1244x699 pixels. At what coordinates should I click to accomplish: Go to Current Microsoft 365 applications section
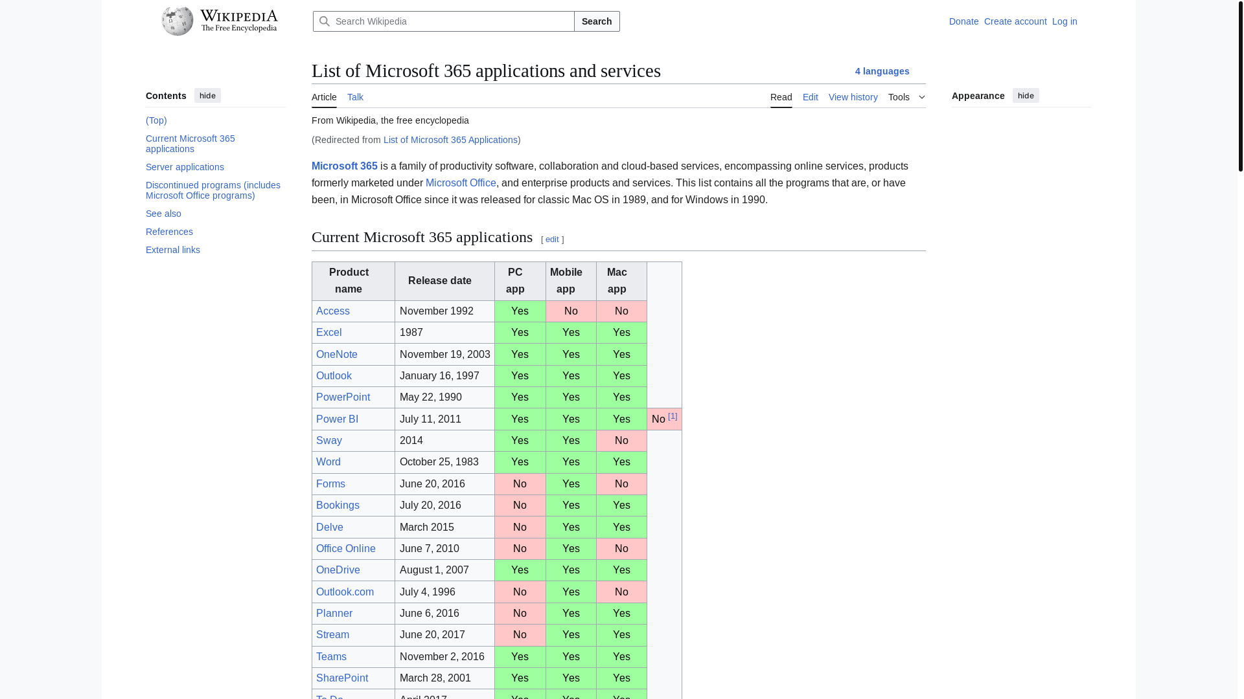tap(190, 144)
